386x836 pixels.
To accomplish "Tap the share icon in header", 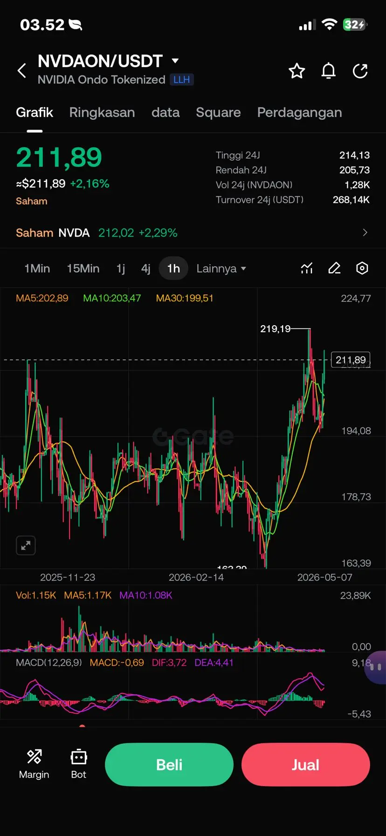I will (360, 71).
